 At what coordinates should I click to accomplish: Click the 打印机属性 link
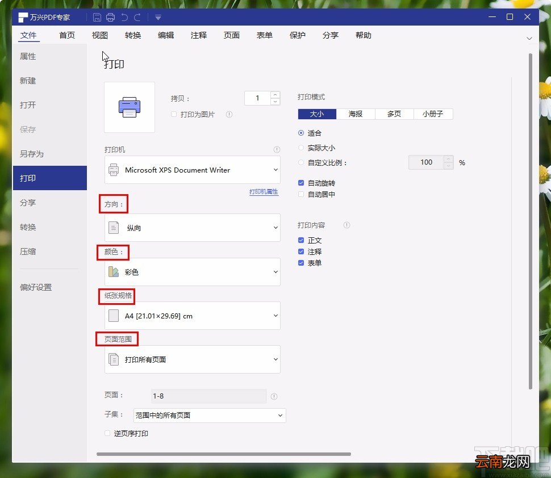point(264,192)
